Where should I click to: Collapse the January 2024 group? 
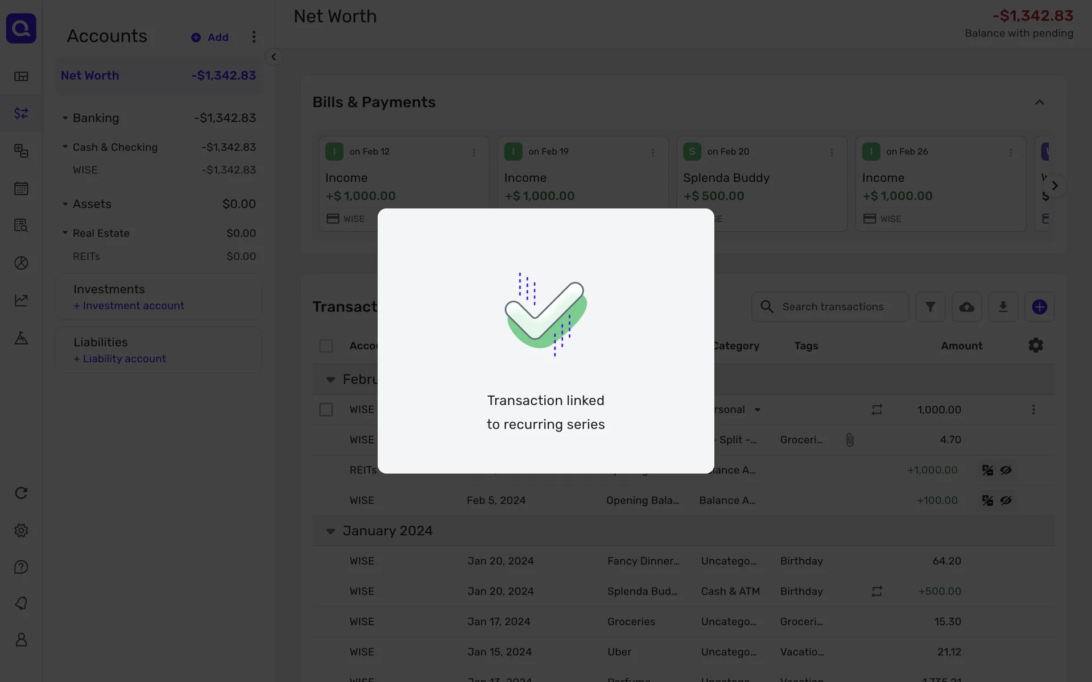point(330,531)
